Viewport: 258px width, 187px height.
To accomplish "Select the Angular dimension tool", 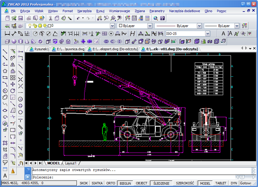I will click(x=55, y=33).
